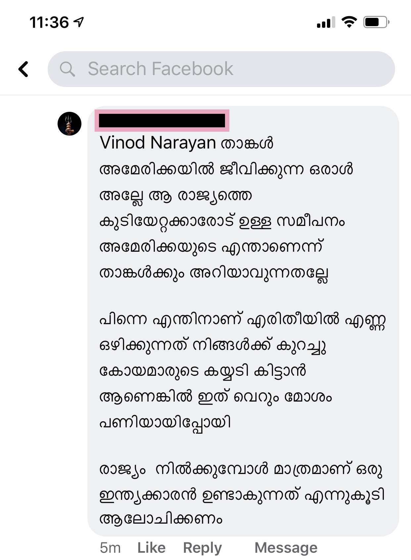Tap the location arrow in status bar
Screen dimensions: 411x560
click(x=79, y=22)
